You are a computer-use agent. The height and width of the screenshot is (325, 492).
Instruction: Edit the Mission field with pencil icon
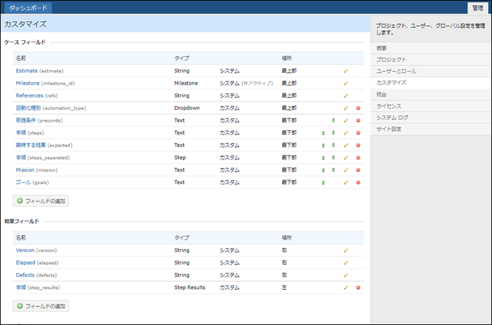pos(345,170)
